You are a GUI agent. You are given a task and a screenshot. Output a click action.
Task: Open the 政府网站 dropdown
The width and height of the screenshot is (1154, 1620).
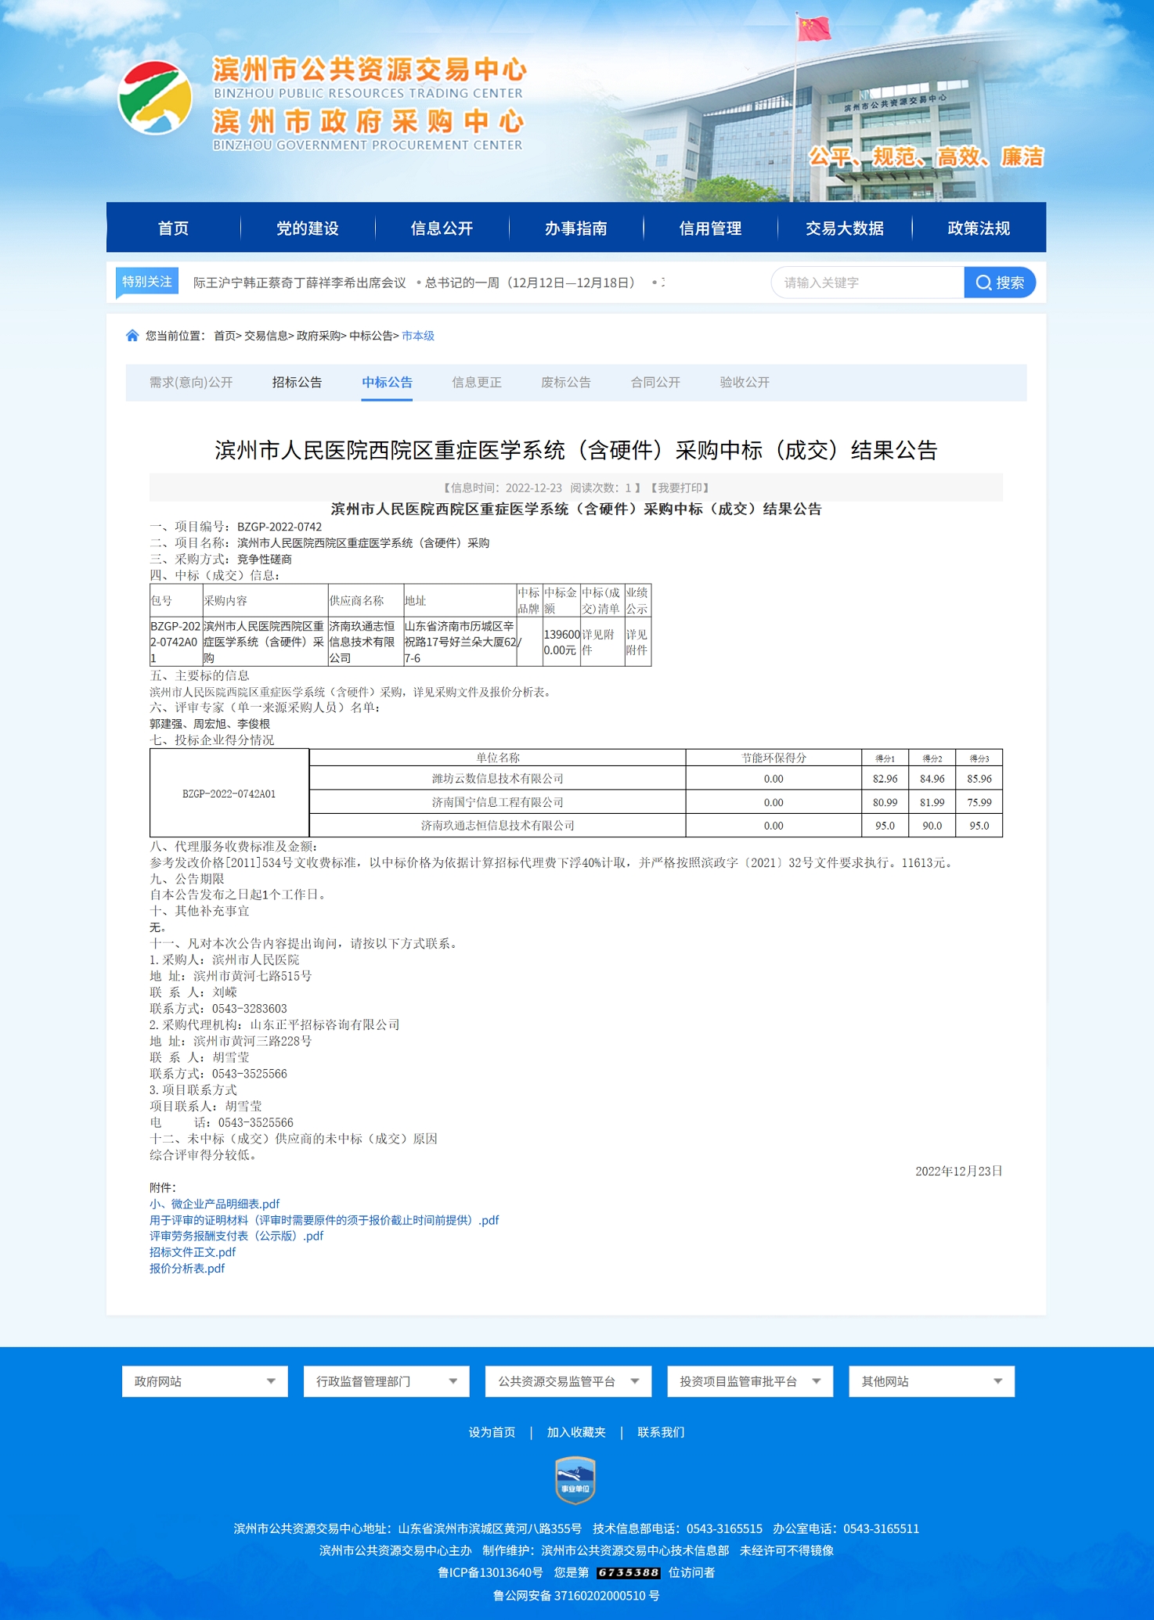[204, 1381]
